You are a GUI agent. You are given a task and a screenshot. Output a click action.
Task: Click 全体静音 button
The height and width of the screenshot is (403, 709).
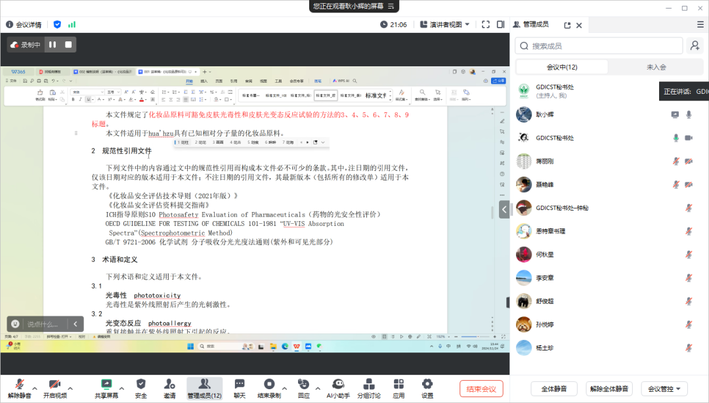click(554, 389)
